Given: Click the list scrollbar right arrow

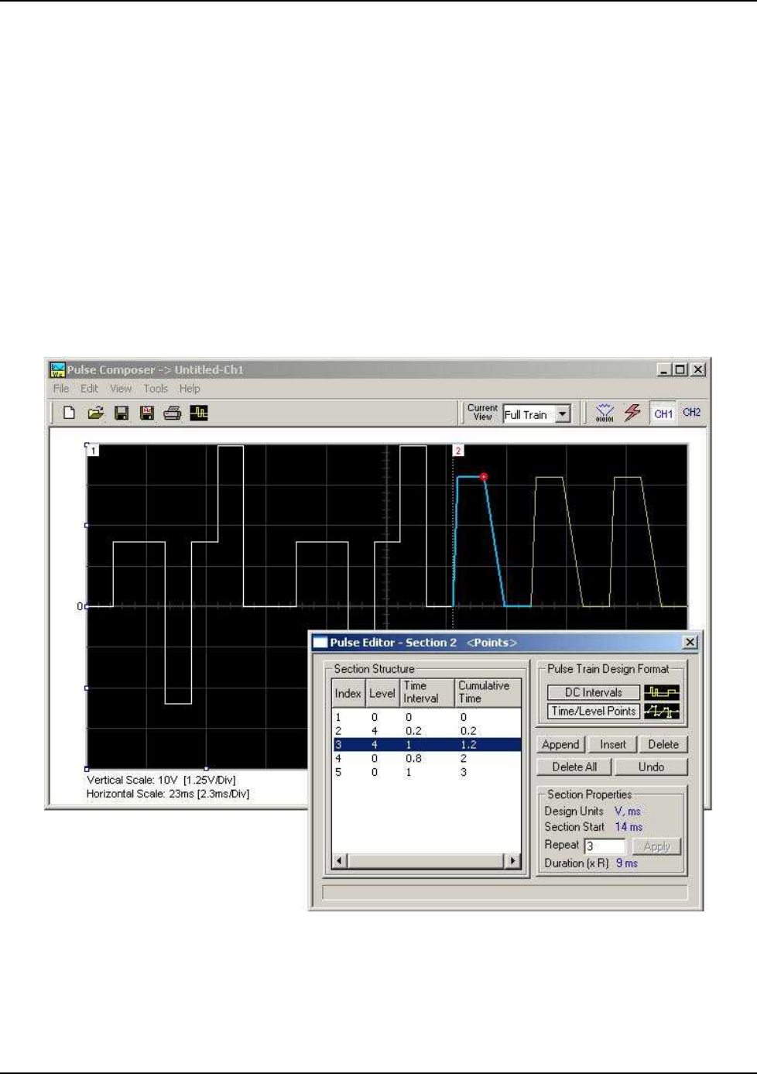Looking at the screenshot, I should click(x=512, y=860).
